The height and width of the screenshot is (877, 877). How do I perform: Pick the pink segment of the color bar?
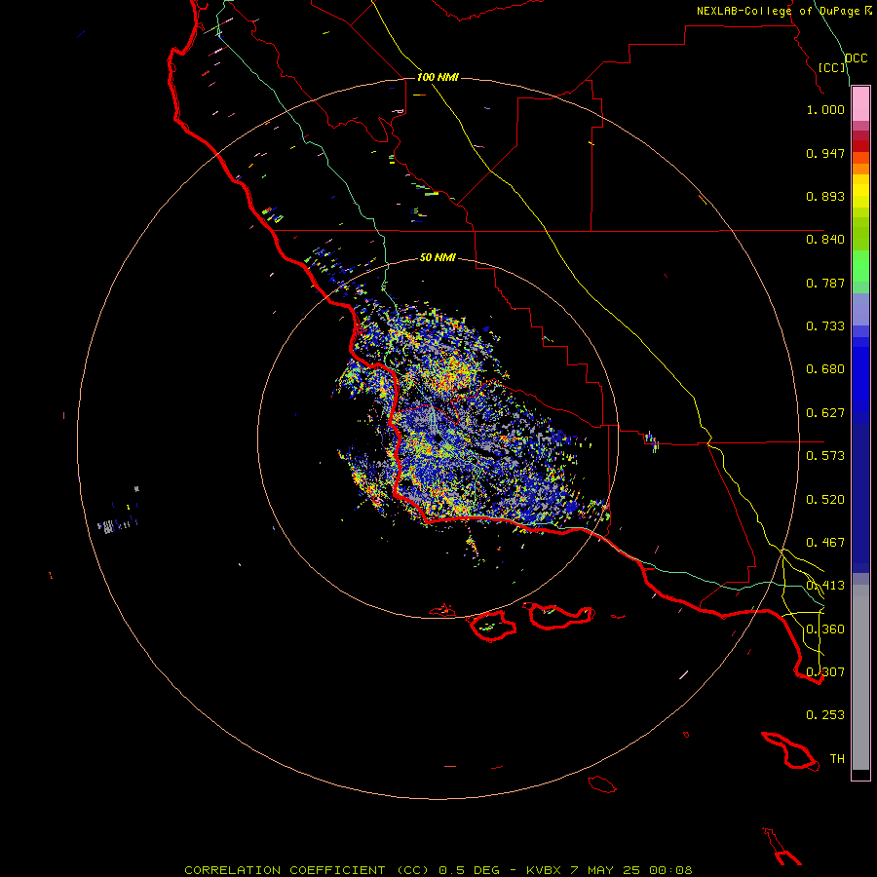(860, 104)
